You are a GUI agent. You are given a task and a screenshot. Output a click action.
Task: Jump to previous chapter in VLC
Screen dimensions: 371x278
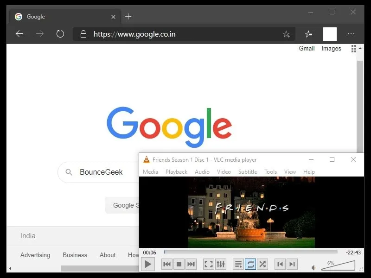280,264
